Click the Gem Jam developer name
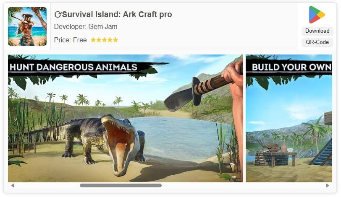The width and height of the screenshot is (341, 197). point(103,27)
